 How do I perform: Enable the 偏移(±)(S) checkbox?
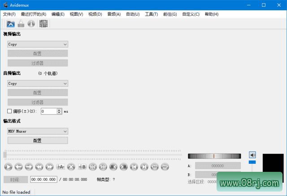9,111
